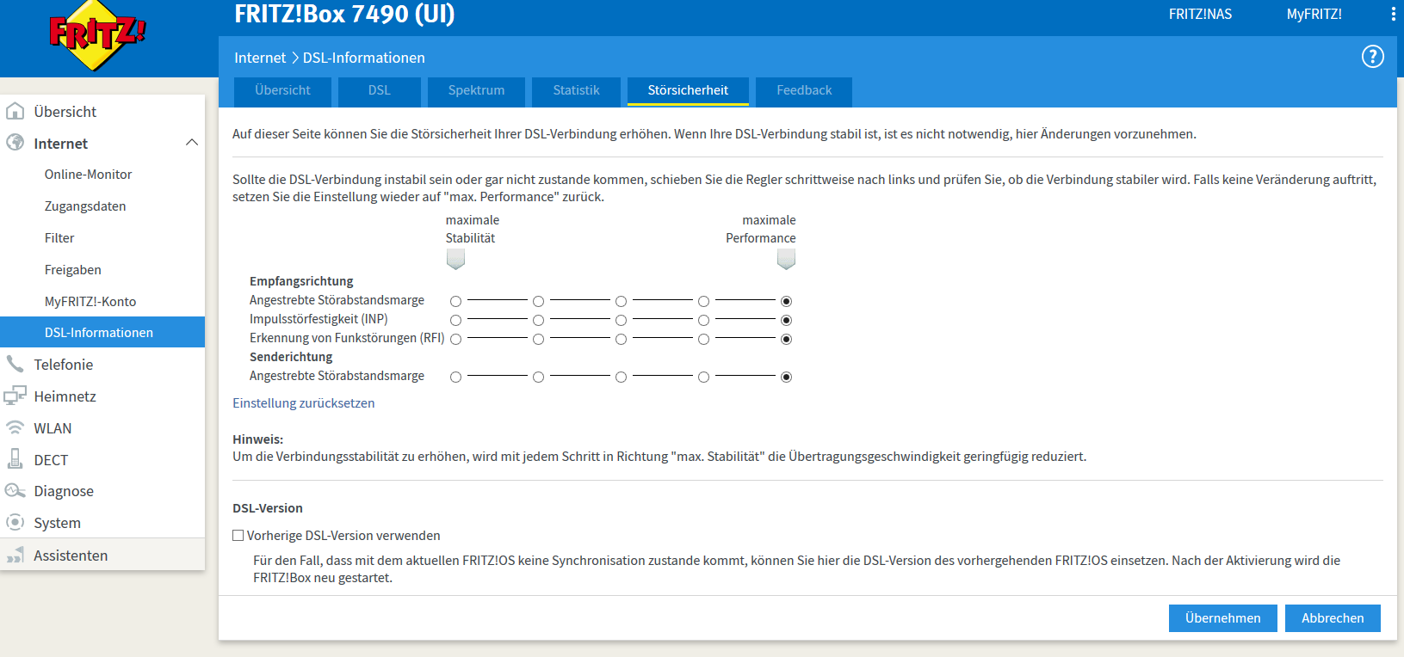
Task: Set Empfangsrichtung Störabstandsmarge to fourth step
Action: [703, 301]
